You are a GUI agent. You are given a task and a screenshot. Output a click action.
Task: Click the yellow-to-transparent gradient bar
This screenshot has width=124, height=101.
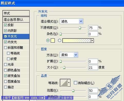[77, 41]
